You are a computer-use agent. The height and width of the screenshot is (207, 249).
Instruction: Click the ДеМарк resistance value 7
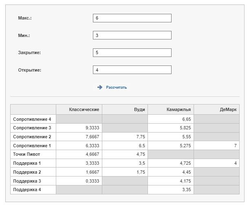(235, 146)
